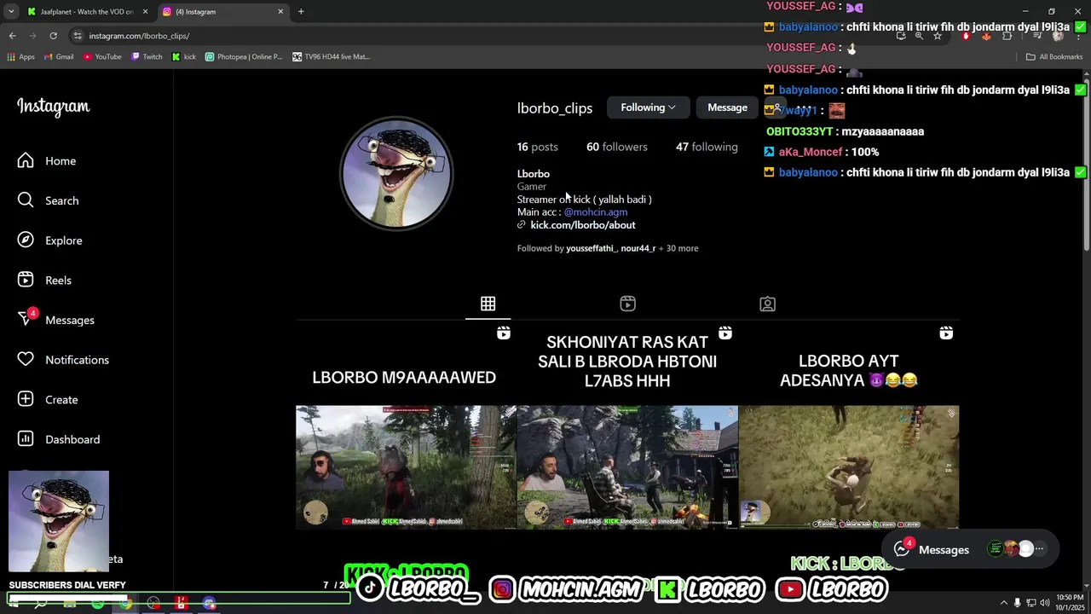Viewport: 1091px width, 614px height.
Task: Click Create new post
Action: [x=48, y=400]
